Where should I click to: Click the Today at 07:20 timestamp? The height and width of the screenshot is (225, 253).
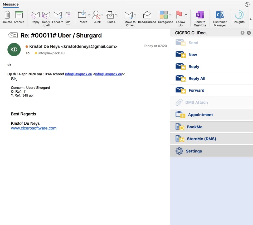pos(155,46)
